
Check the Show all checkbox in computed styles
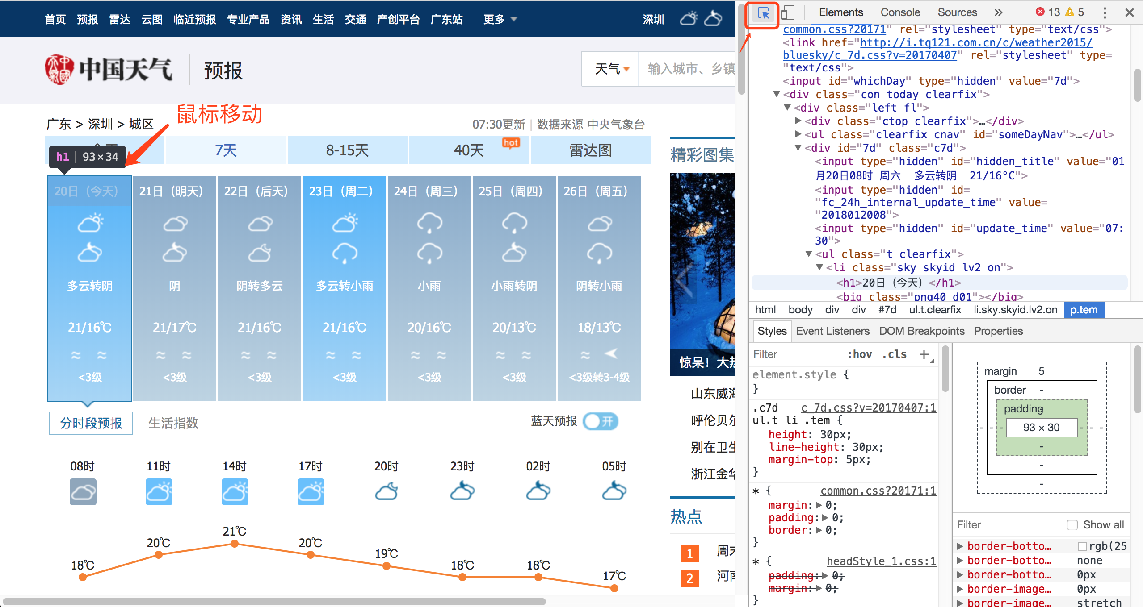pos(1072,525)
